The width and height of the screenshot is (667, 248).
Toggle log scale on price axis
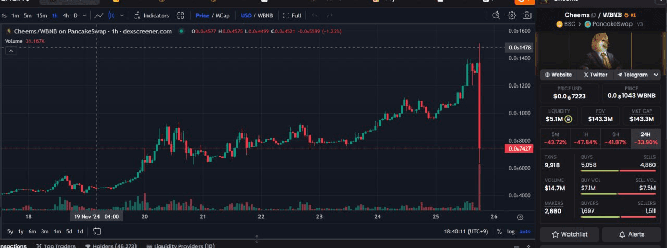(x=511, y=231)
